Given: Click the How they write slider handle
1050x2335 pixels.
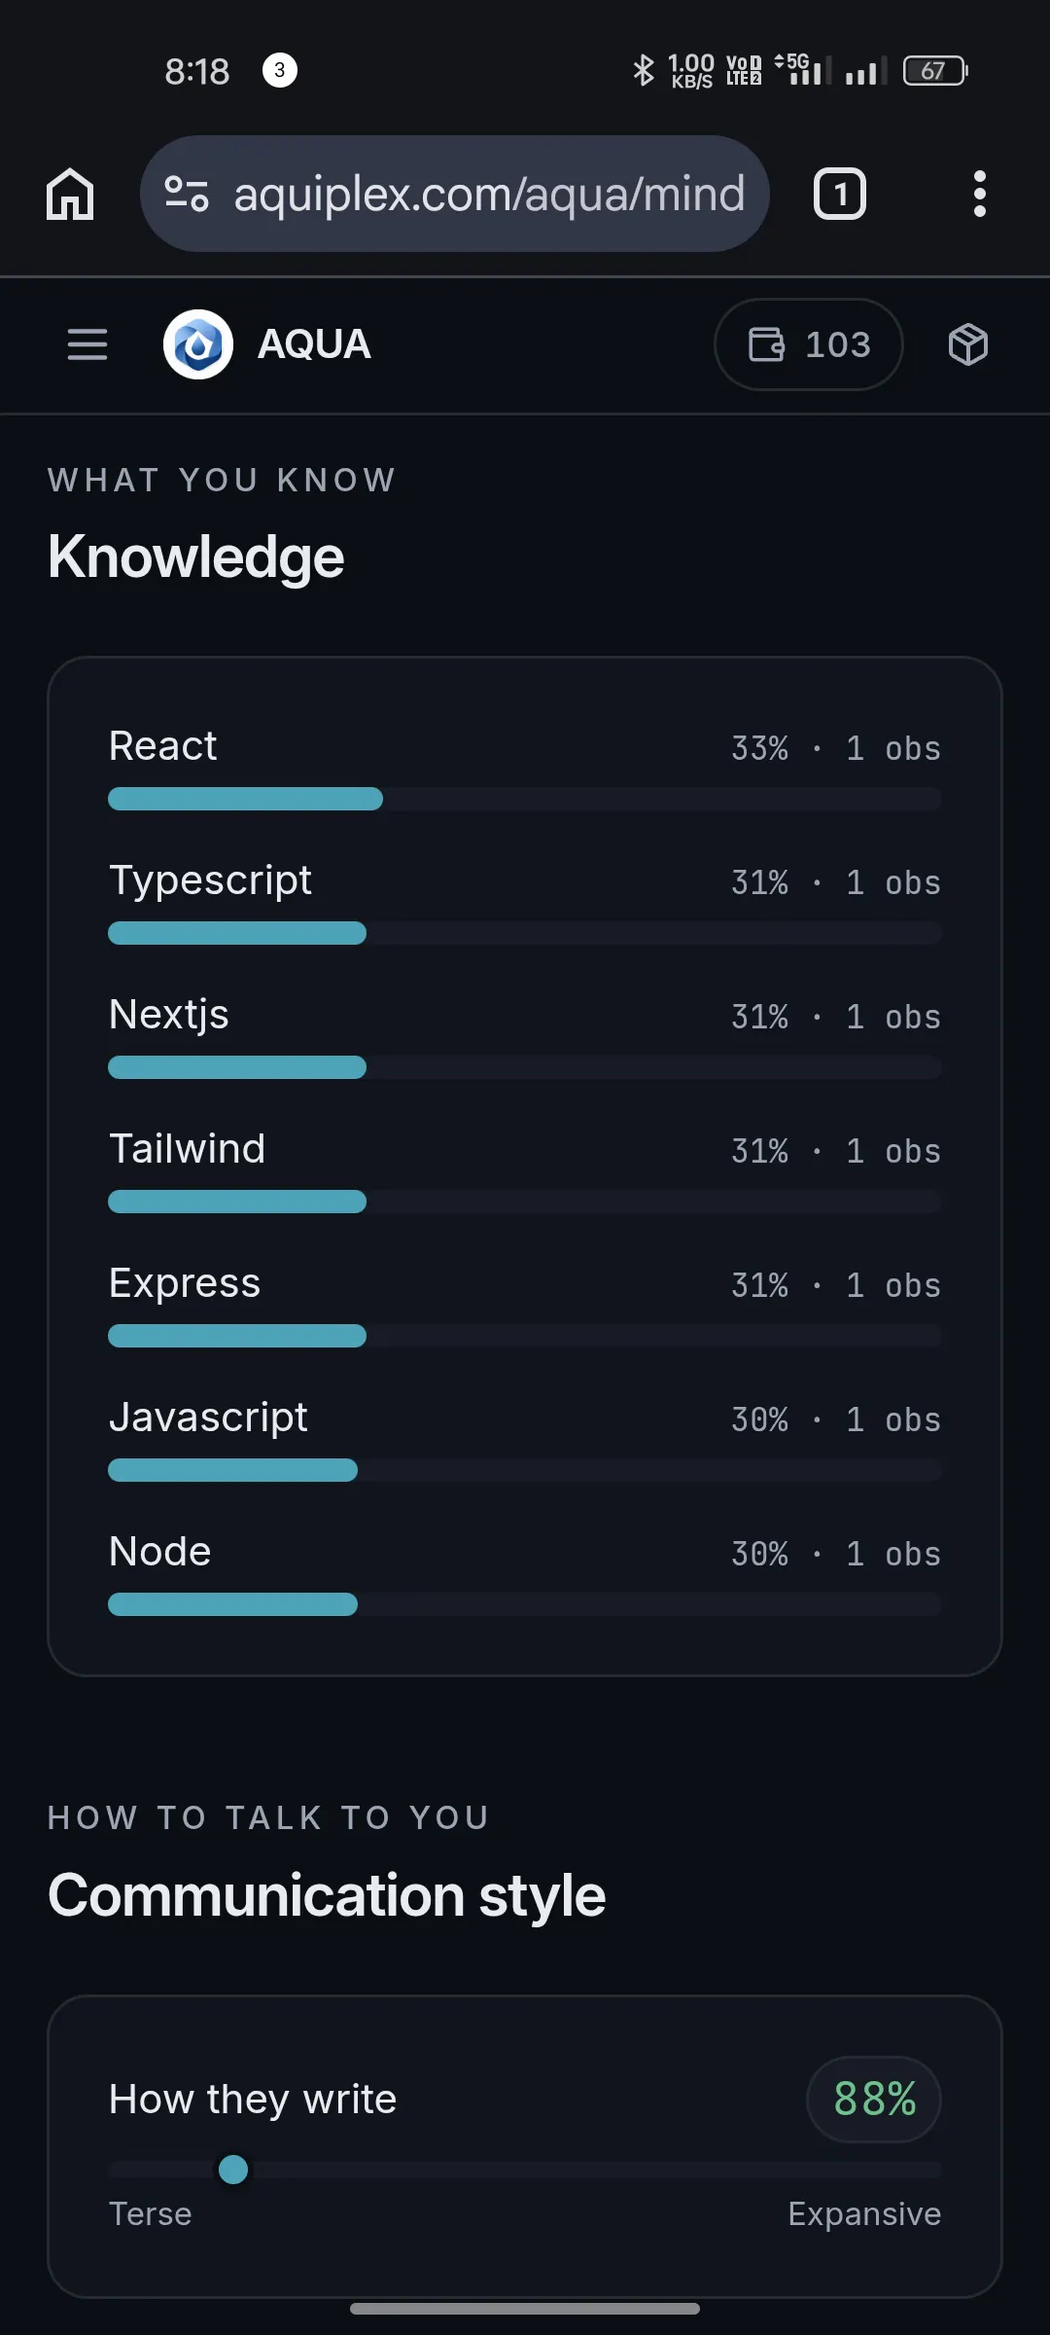Looking at the screenshot, I should 233,2170.
